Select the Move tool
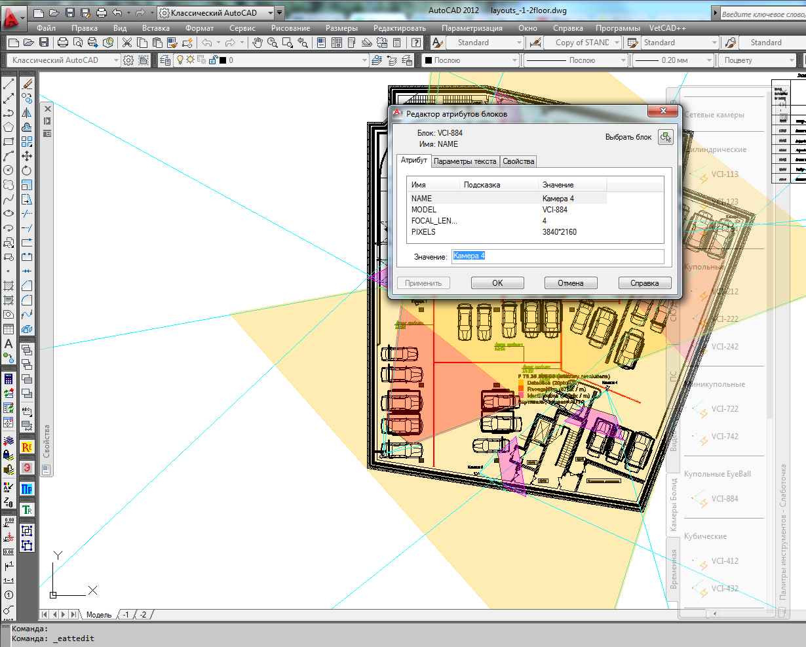 click(27, 156)
